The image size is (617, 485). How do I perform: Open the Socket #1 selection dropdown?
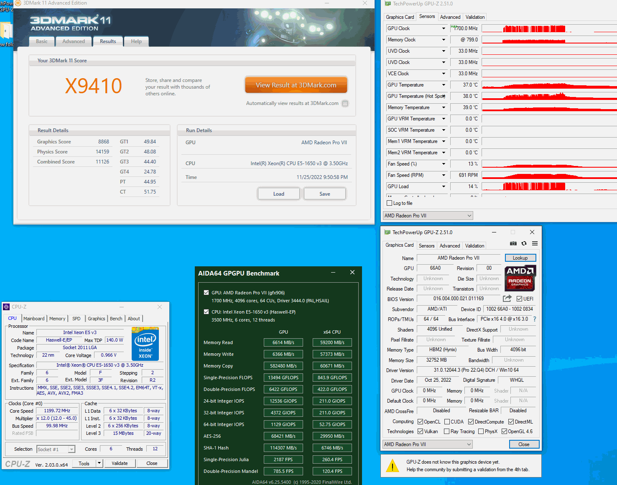(71, 449)
